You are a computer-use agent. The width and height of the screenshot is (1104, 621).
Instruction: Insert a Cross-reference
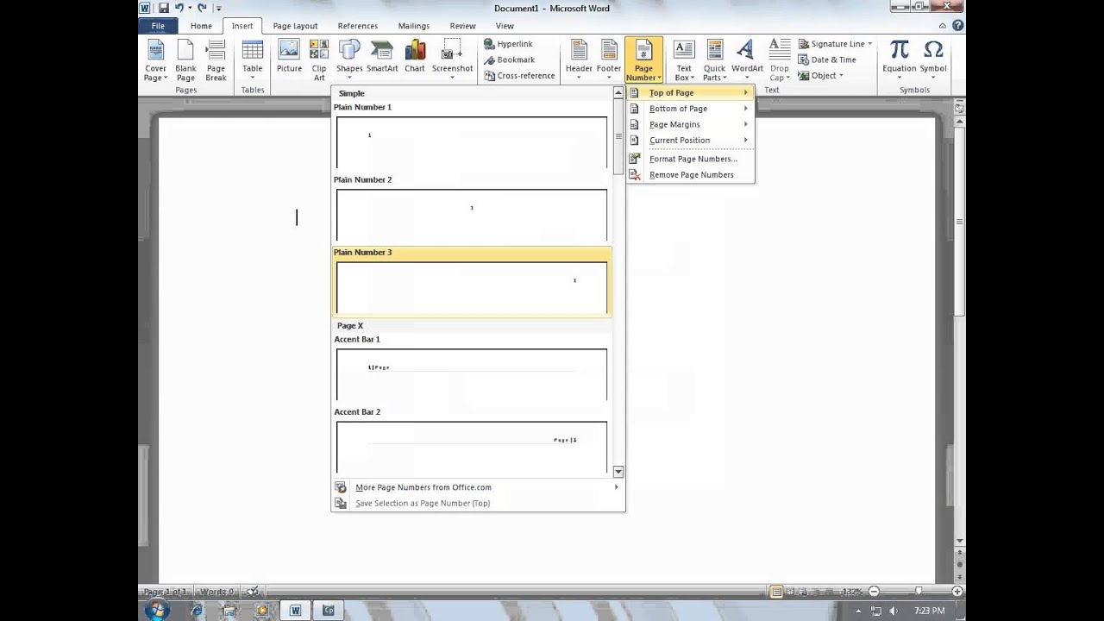(519, 75)
